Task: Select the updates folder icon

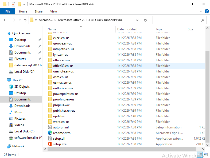Action: point(50,116)
